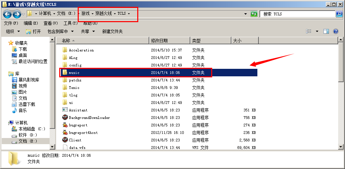Click the Forward navigation arrow button
Image resolution: width=345 pixels, height=169 pixels.
tap(16, 14)
